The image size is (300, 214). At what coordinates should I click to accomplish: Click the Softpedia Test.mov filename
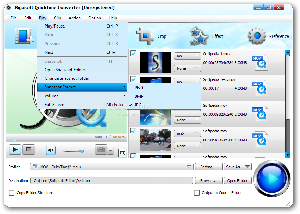point(219,79)
